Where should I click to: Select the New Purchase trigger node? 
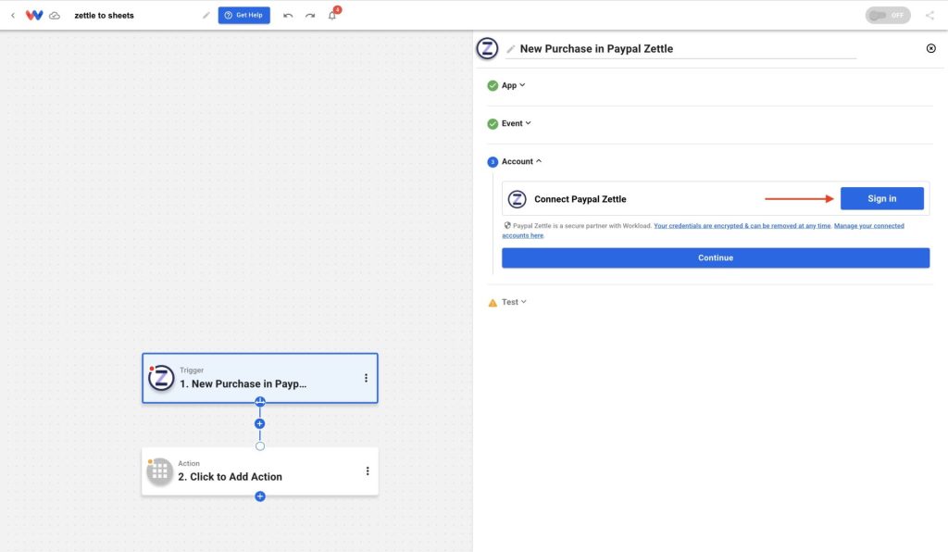click(260, 378)
